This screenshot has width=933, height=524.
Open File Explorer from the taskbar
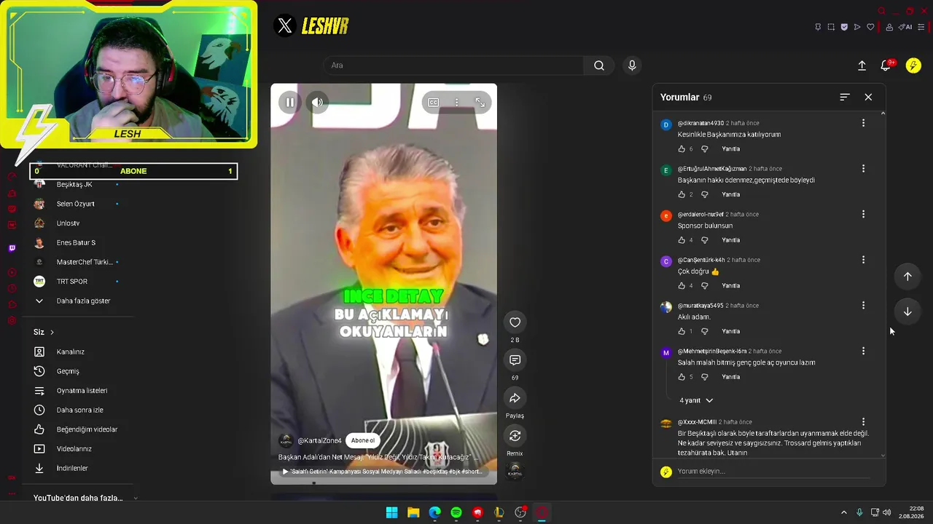[x=413, y=512]
